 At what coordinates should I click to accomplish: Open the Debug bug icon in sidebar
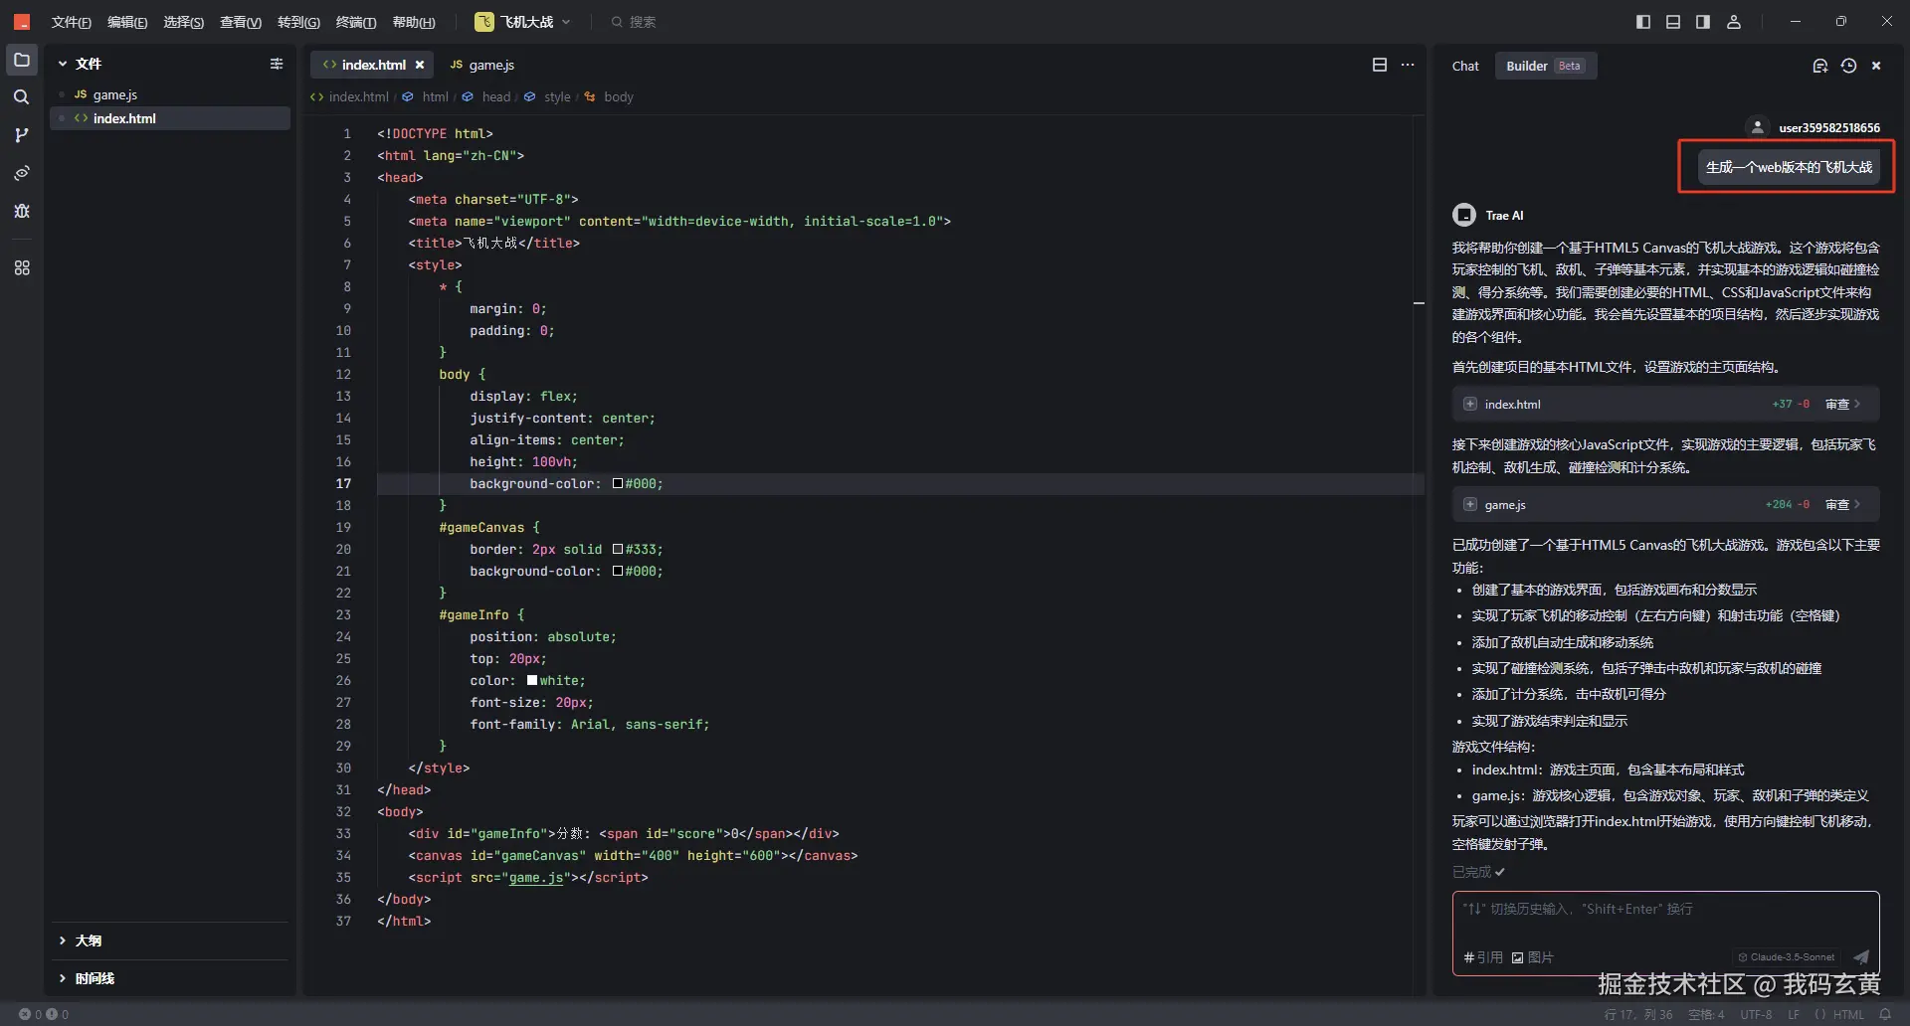[22, 211]
